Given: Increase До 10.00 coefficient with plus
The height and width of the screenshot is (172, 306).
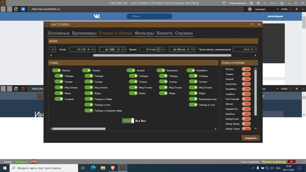Looking at the screenshot, I should pos(118,50).
